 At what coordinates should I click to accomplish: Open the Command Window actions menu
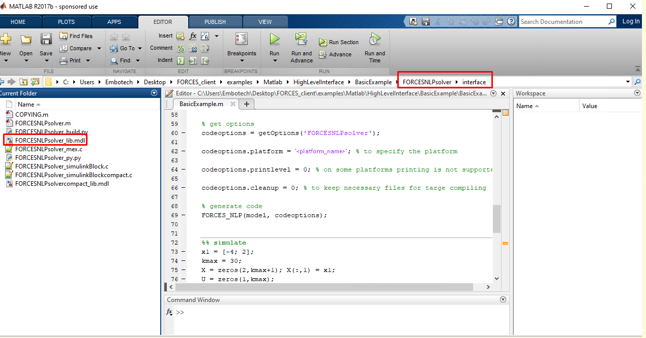[503, 300]
